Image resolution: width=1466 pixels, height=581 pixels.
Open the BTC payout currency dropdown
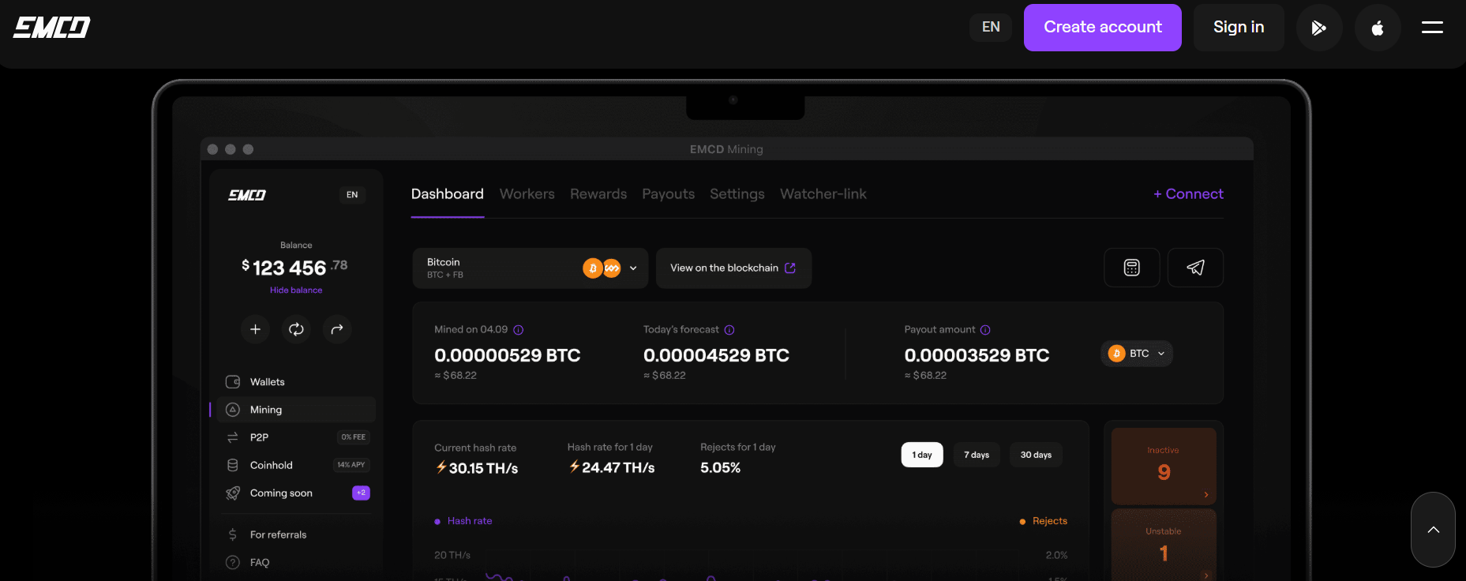click(x=1137, y=354)
